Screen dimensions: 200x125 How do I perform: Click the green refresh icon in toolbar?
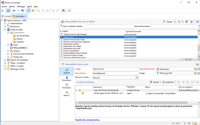tap(69, 11)
